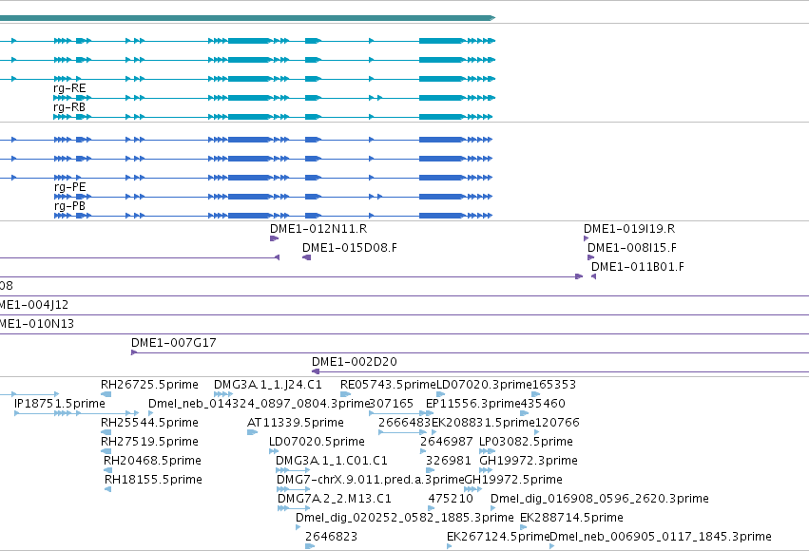Click feature label 2646823
The height and width of the screenshot is (551, 809).
[331, 537]
